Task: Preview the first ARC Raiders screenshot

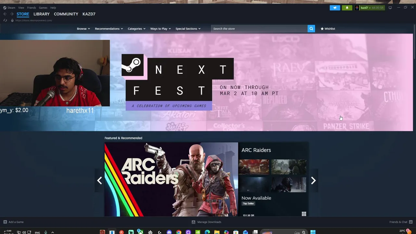Action: point(254,167)
